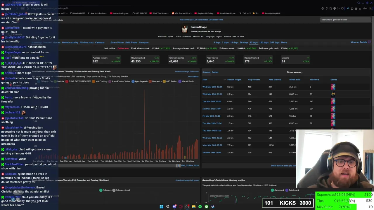The height and width of the screenshot is (210, 374).
Task: Toggle Twitch rank legend entry
Action: coord(292,190)
